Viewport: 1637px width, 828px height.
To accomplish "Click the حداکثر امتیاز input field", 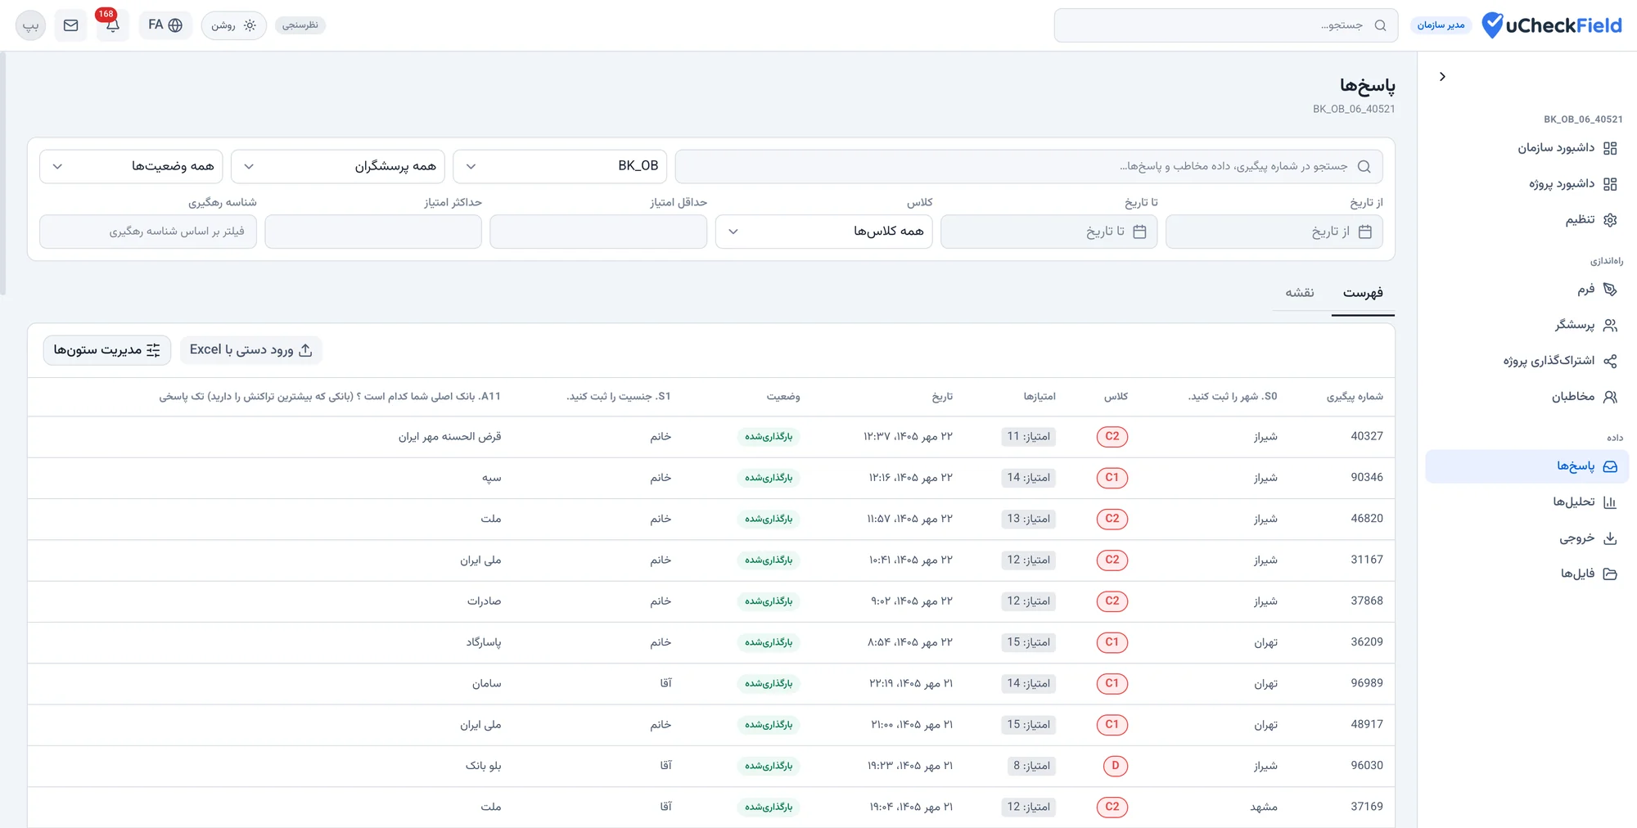I will pos(373,232).
